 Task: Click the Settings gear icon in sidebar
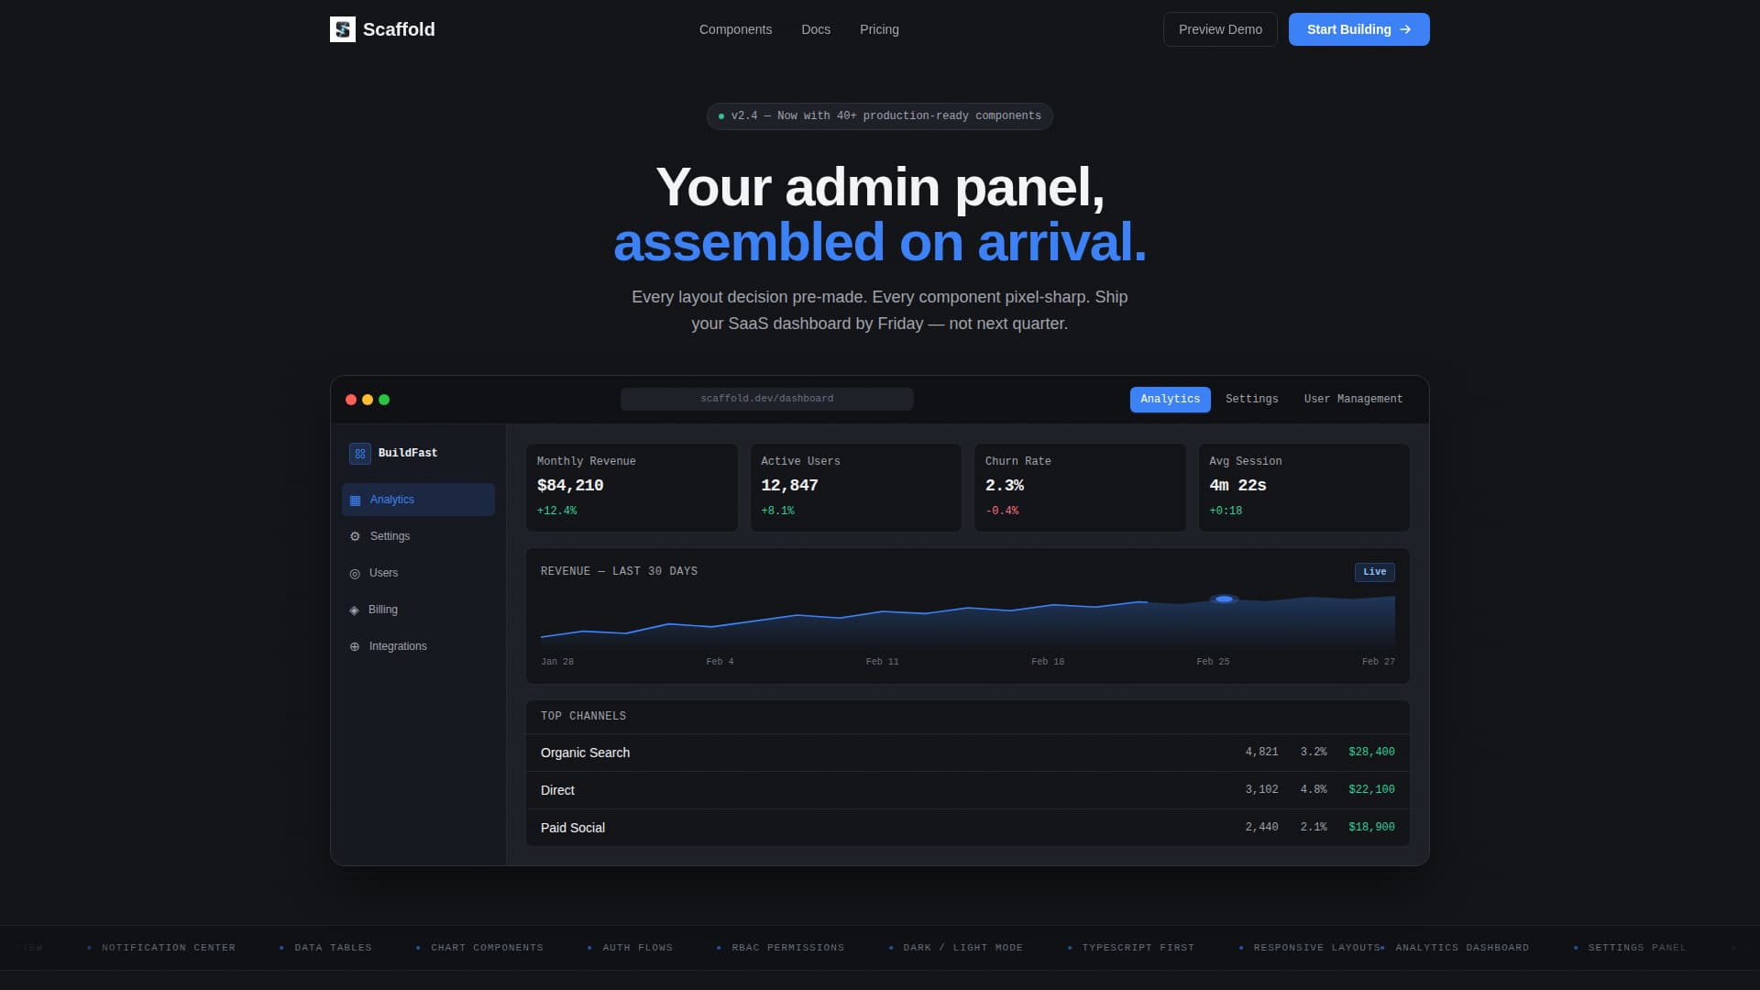[x=356, y=536]
